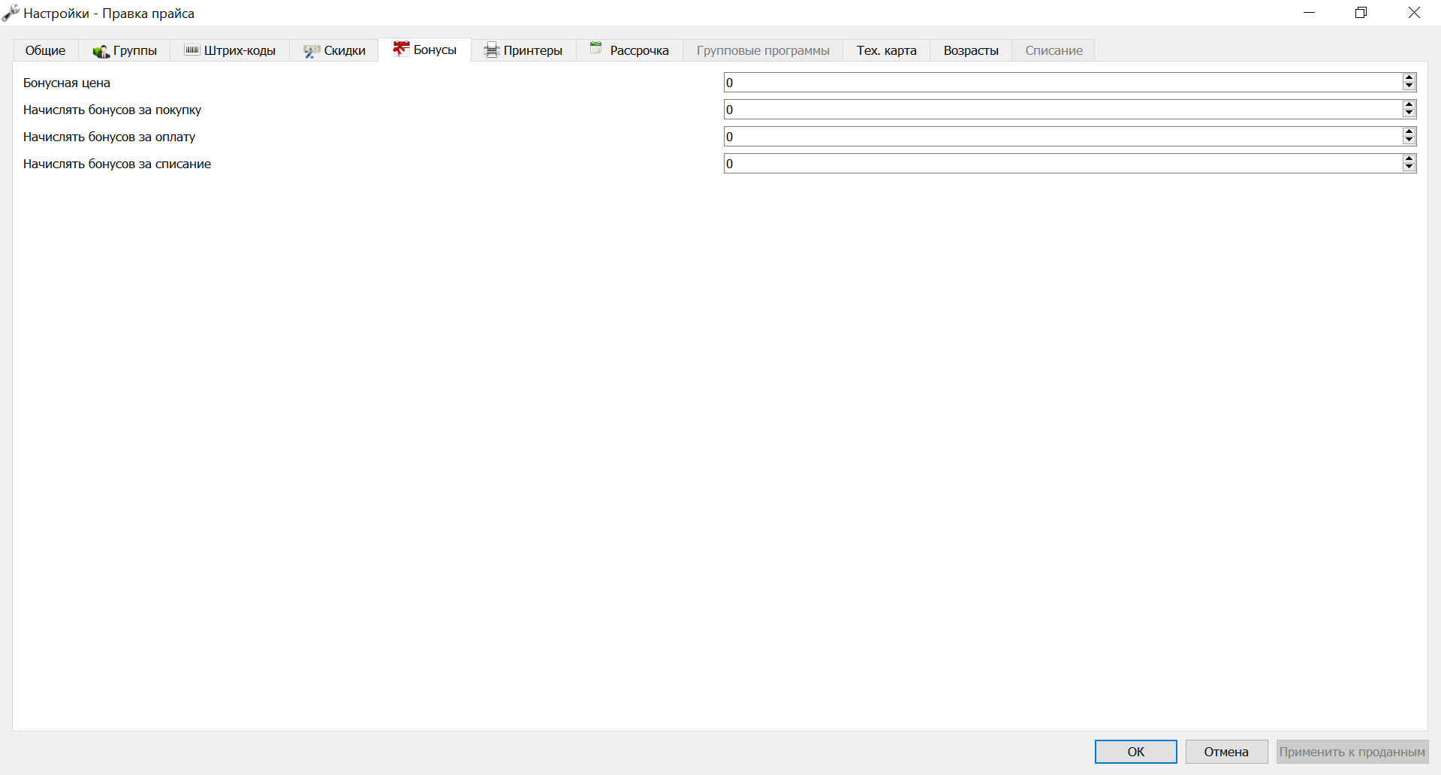The width and height of the screenshot is (1441, 775).
Task: Restore down the settings window
Action: pos(1361,13)
